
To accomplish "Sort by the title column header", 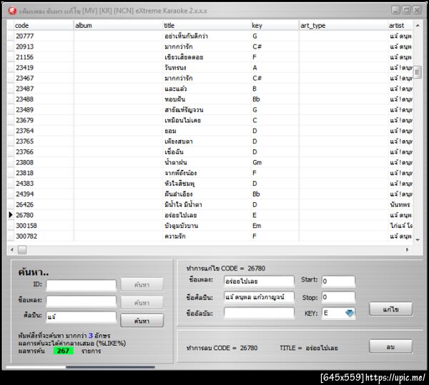I will pos(207,26).
